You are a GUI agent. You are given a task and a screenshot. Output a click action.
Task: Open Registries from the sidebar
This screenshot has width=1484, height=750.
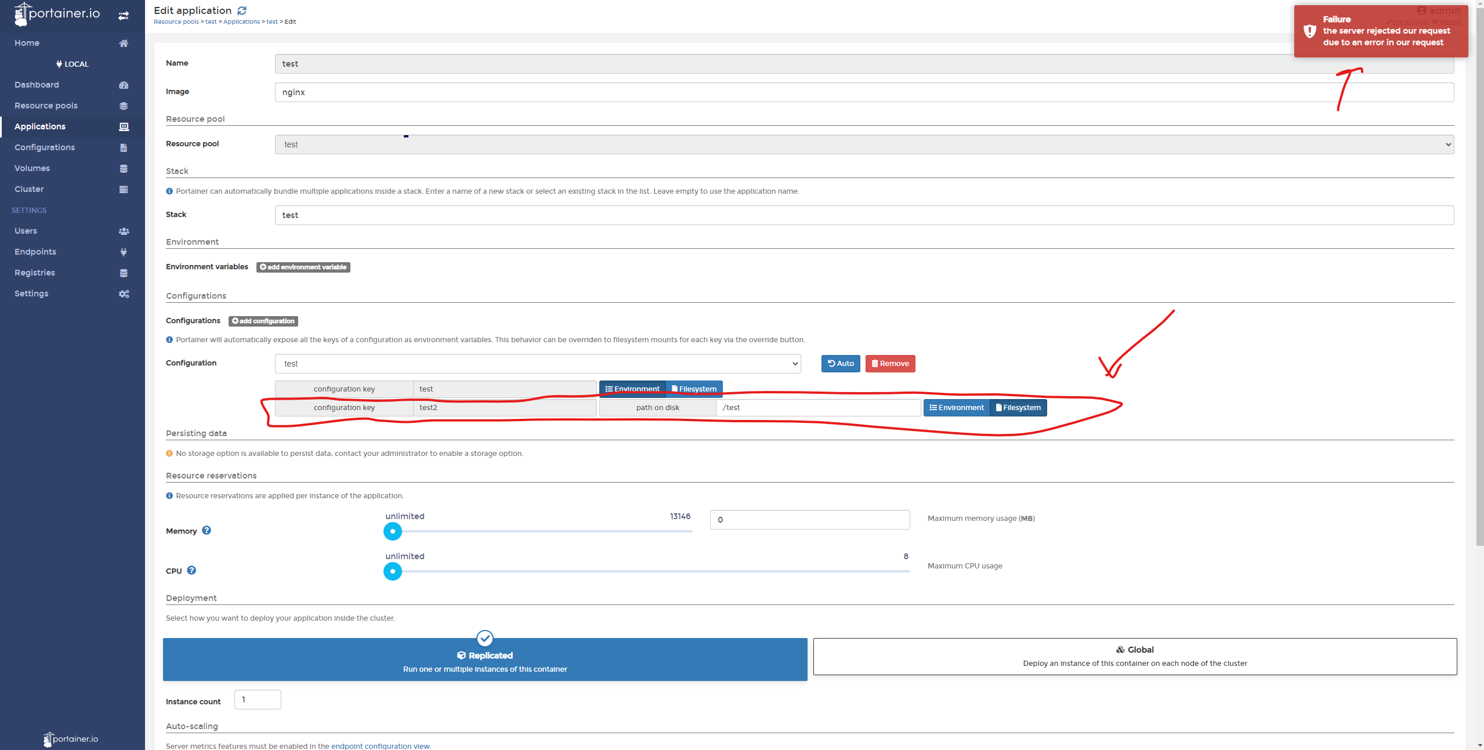(x=34, y=272)
